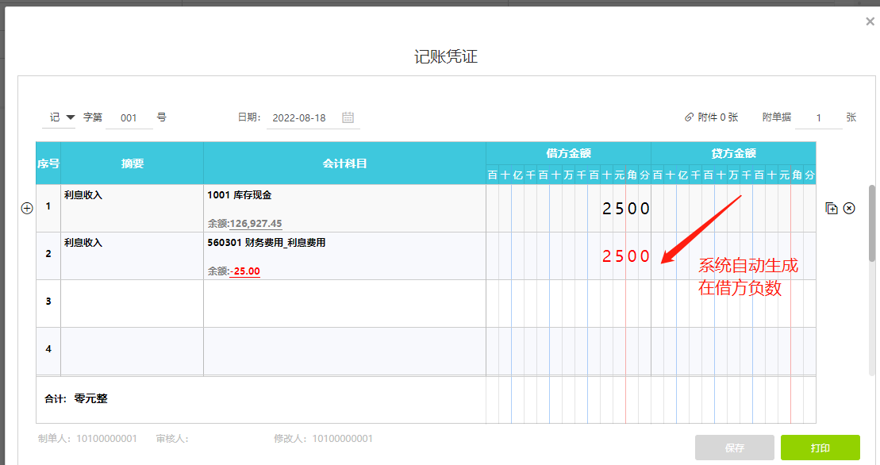Click the copy row icon for row 1

pos(832,208)
